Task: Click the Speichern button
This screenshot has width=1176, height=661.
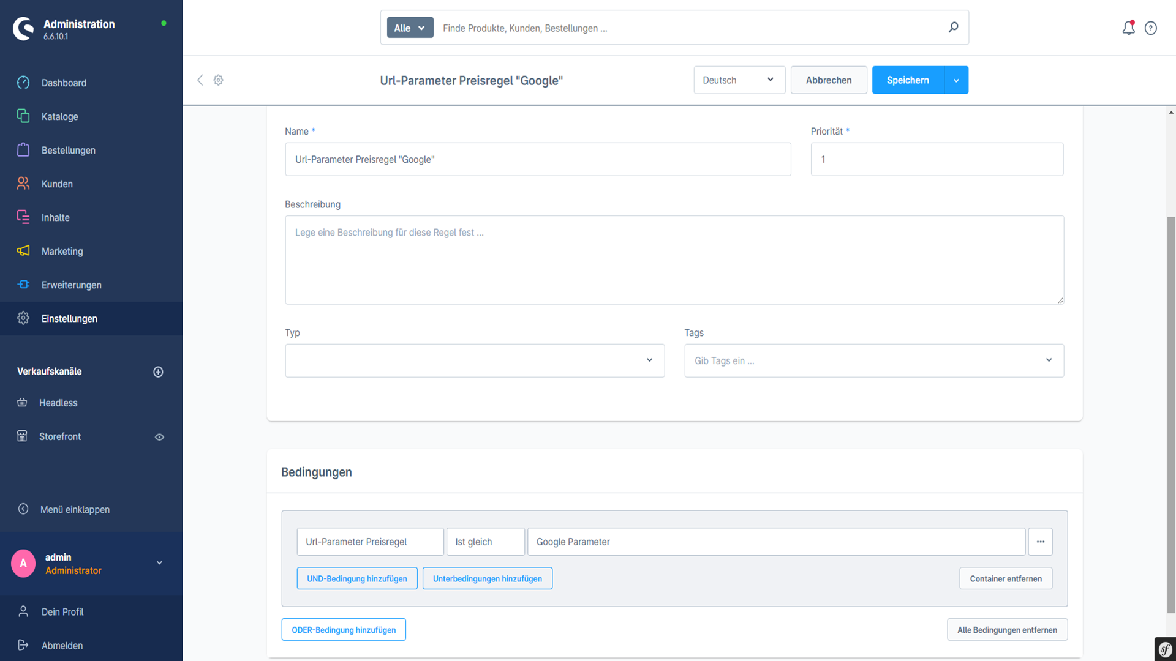Action: 908,80
